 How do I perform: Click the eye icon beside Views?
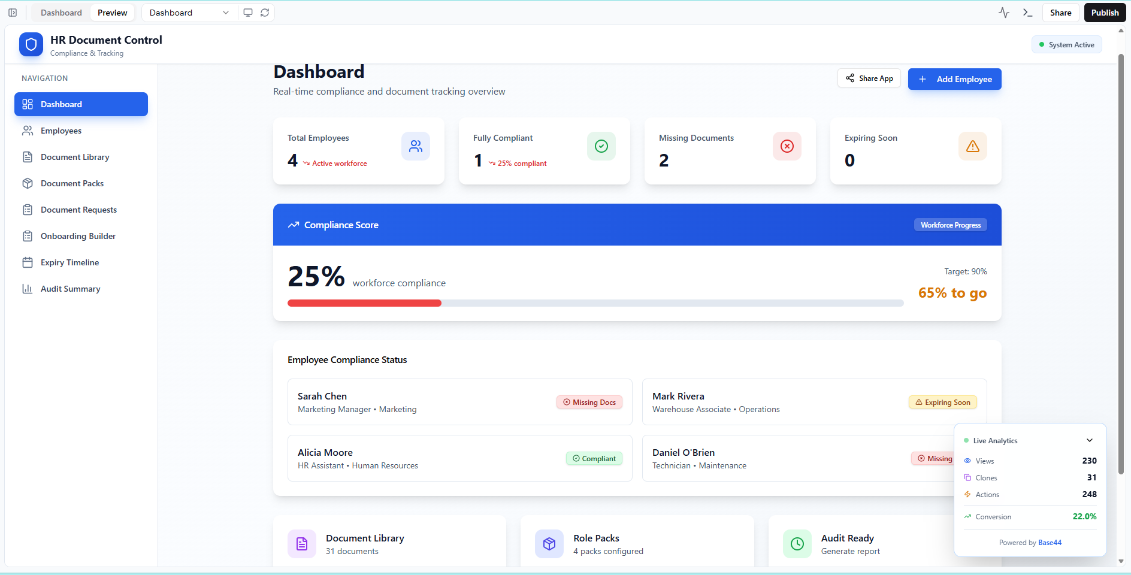967,461
